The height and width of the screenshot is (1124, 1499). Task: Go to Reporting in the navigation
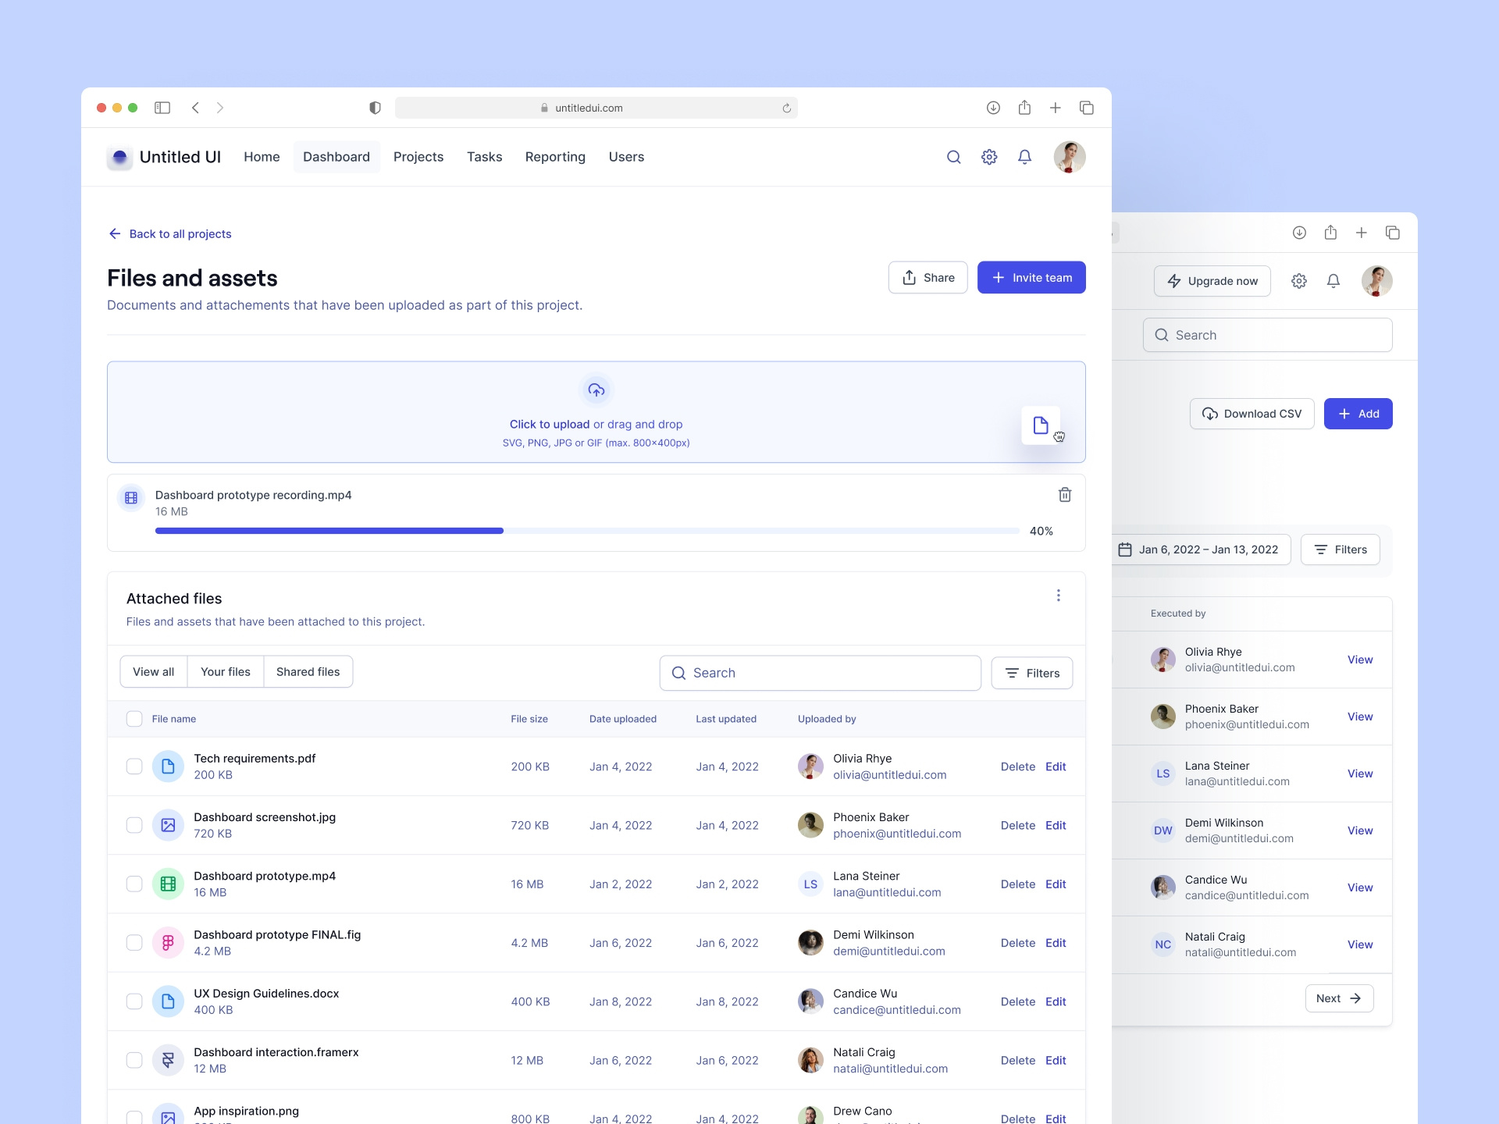click(555, 157)
